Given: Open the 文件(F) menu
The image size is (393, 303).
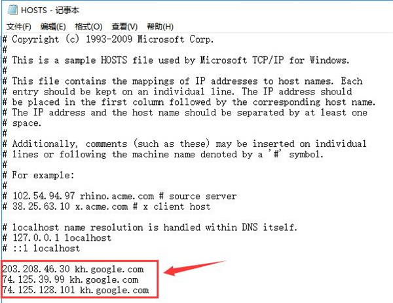Looking at the screenshot, I should 19,27.
